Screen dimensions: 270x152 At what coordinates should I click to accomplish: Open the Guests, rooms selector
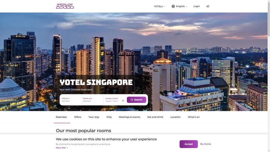click(x=113, y=100)
